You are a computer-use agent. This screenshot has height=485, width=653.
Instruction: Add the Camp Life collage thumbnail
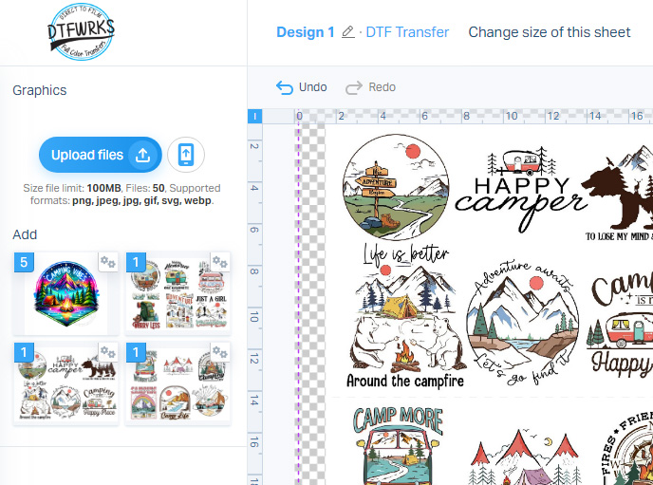pos(177,384)
